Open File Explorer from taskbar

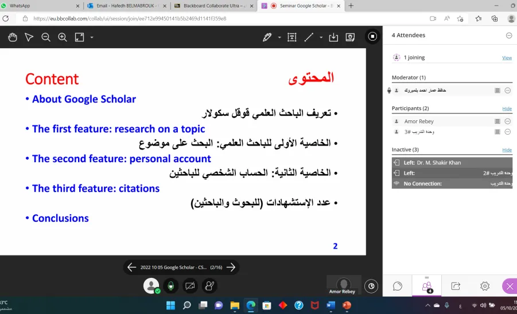(235, 305)
